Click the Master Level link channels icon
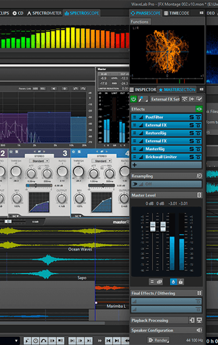218x345 pixels. click(159, 282)
